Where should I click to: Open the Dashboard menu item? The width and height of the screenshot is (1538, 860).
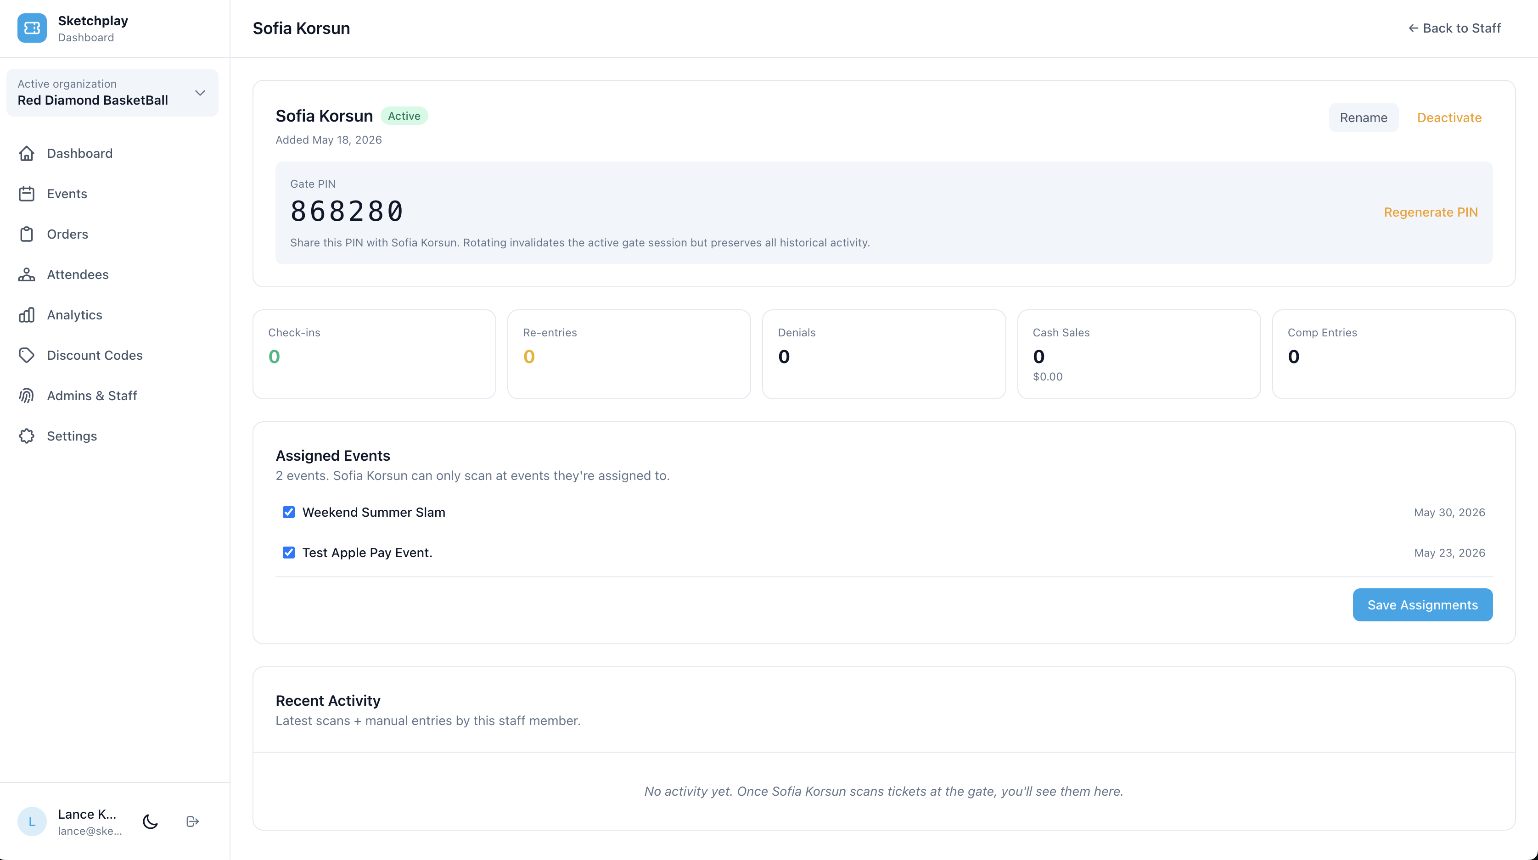point(112,153)
